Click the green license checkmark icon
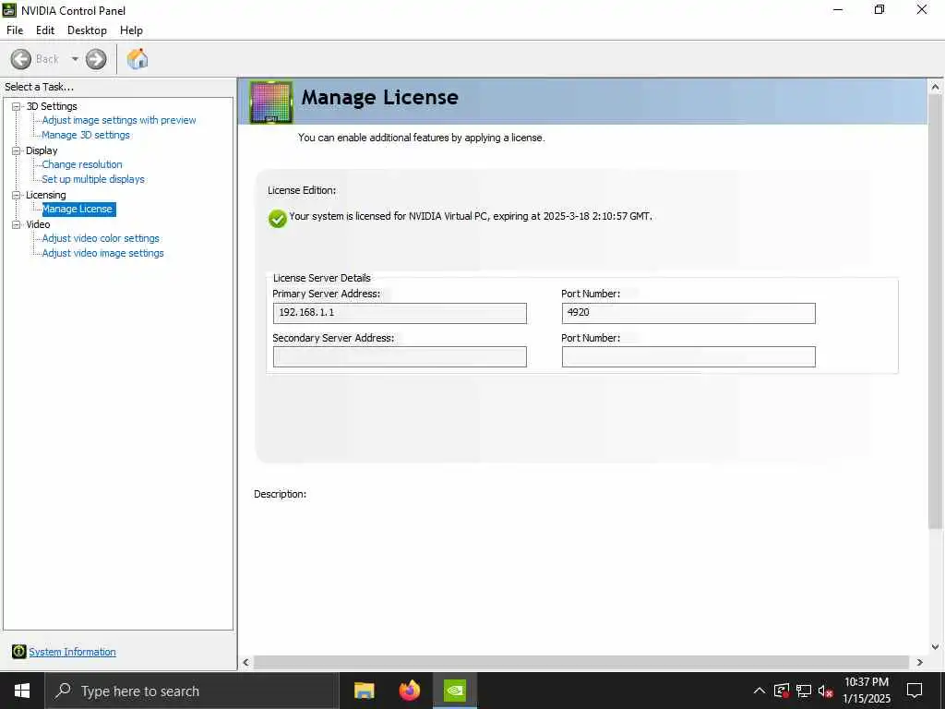945x709 pixels. coord(277,218)
